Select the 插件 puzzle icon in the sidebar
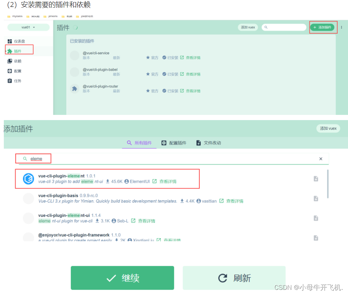348x294 pixels. 9,51
